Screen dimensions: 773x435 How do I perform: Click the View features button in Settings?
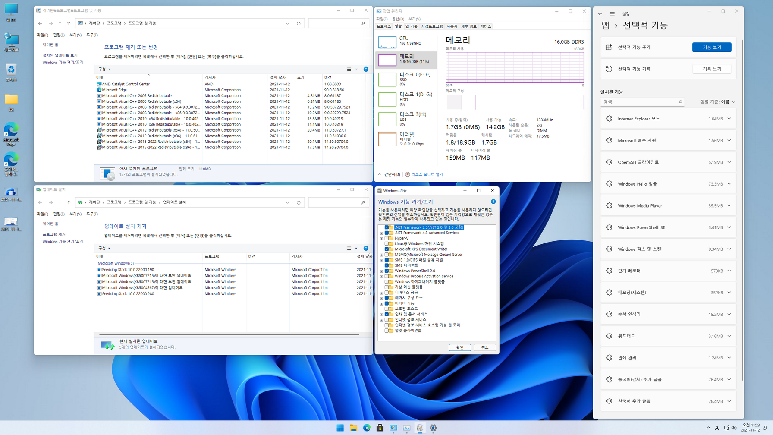712,47
